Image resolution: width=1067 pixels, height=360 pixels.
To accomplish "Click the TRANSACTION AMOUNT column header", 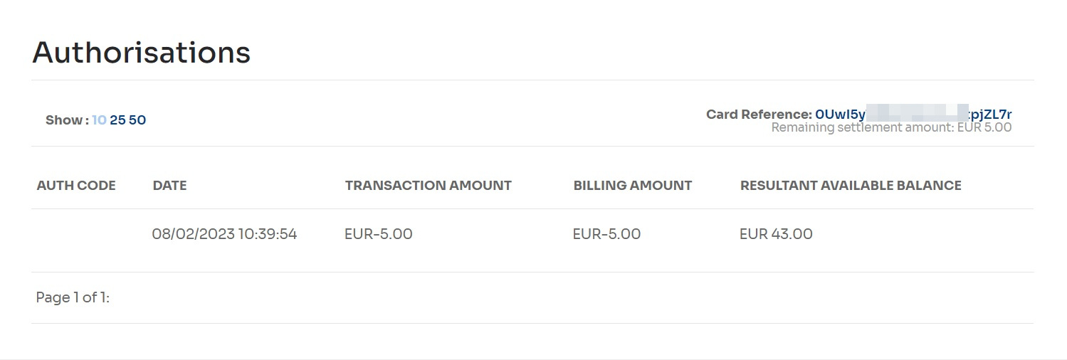I will [429, 186].
